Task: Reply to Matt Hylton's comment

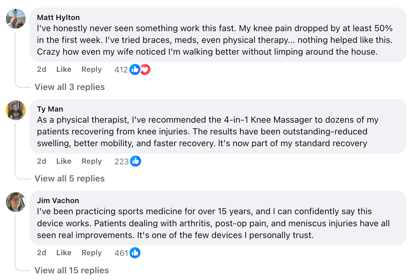Action: [91, 70]
